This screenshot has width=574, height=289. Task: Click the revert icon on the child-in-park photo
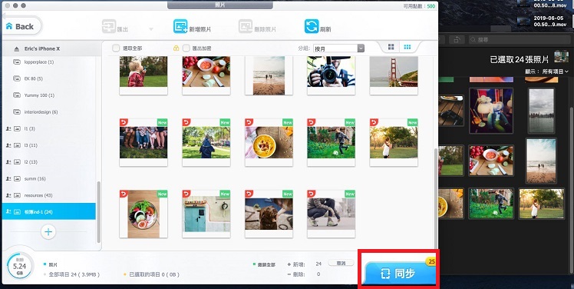[x=186, y=122]
